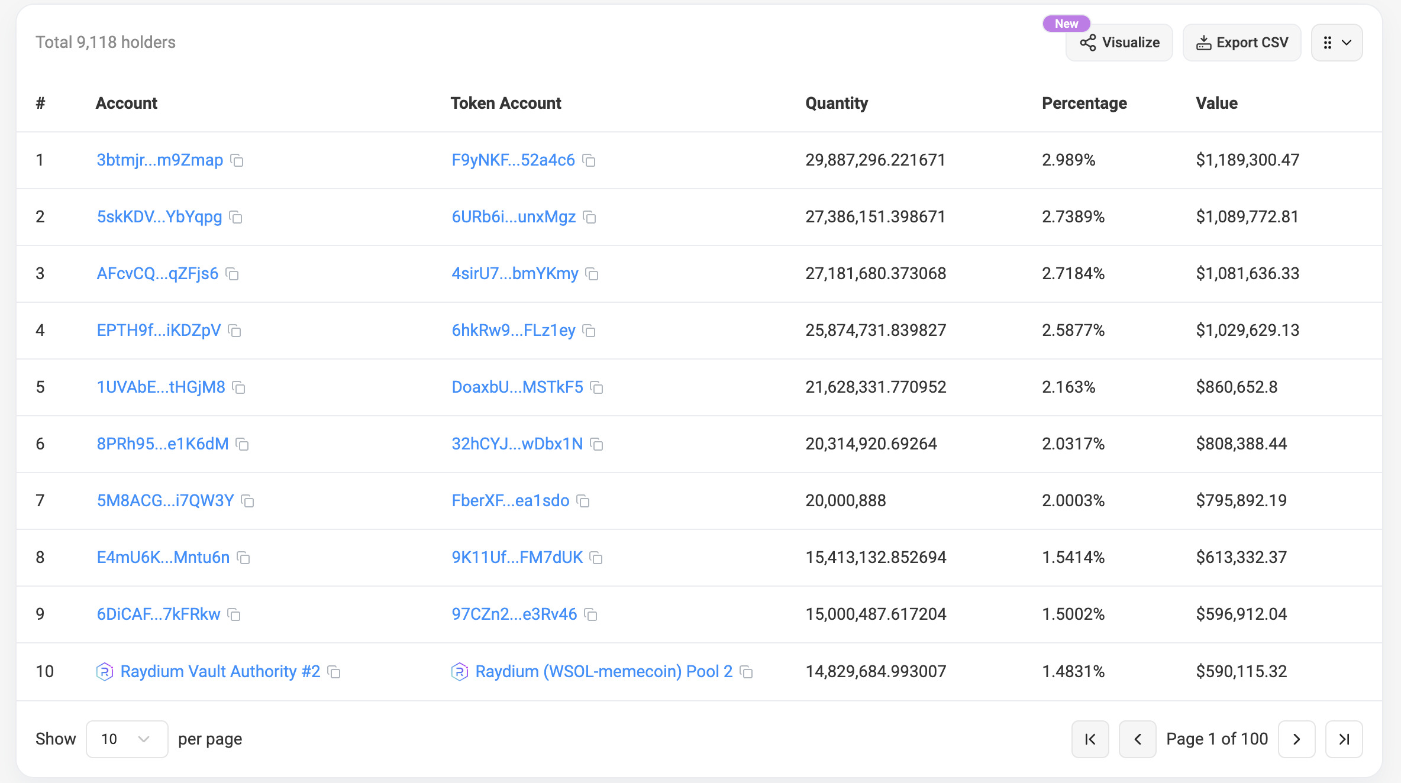Copy token account 32hCYJ...wDbx1N

point(596,444)
